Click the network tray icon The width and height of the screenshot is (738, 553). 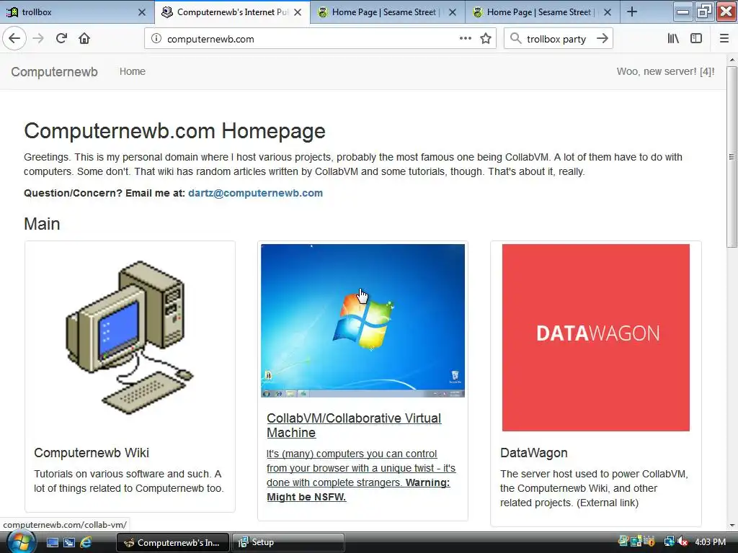tap(669, 541)
